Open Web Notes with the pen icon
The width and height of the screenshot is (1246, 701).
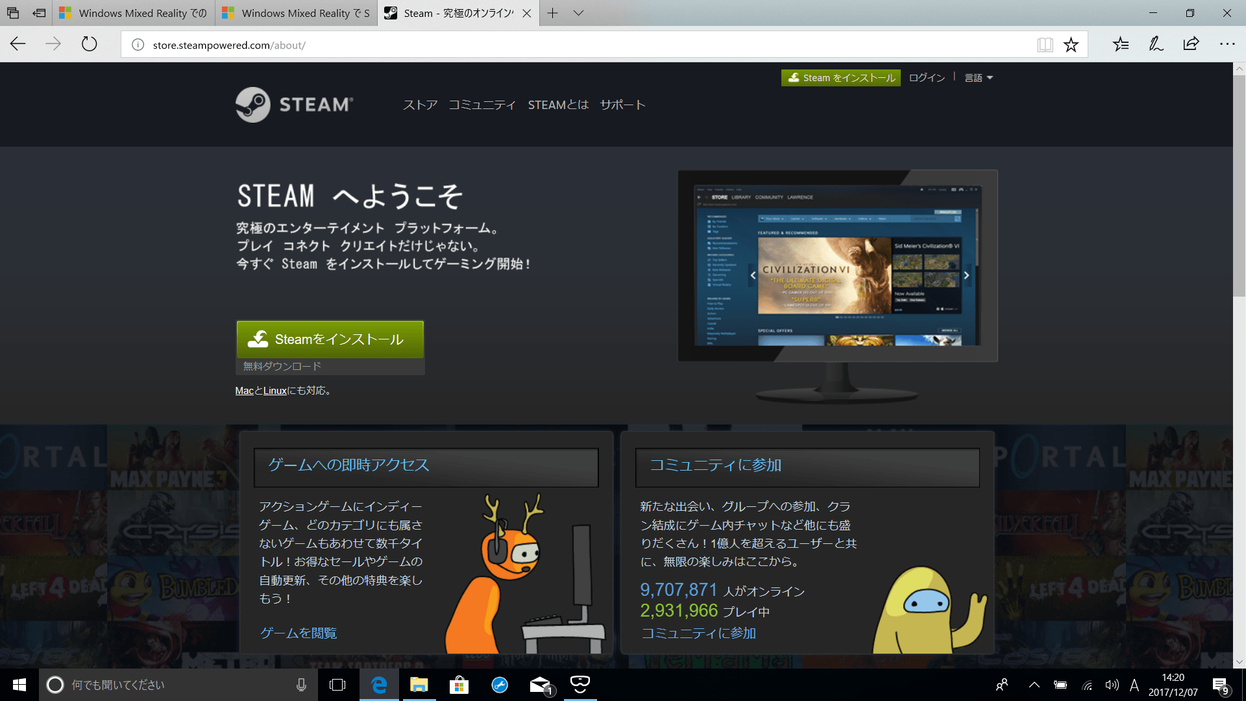pos(1156,43)
